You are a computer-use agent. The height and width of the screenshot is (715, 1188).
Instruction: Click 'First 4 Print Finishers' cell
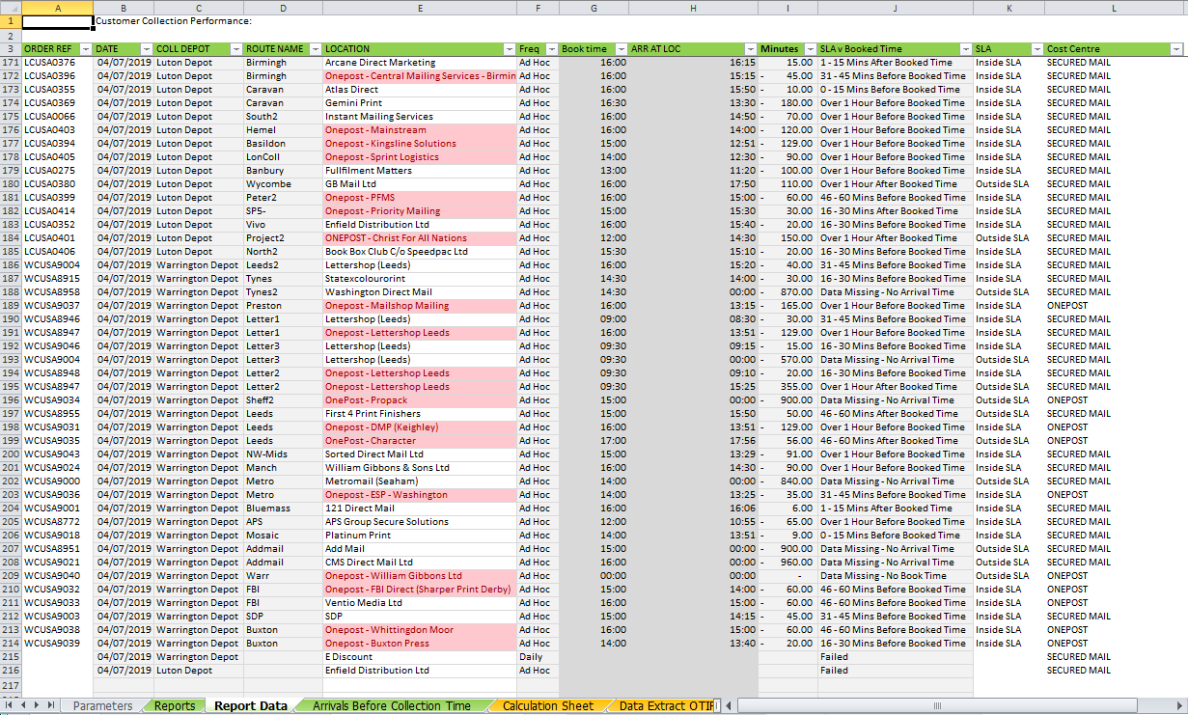coord(420,414)
